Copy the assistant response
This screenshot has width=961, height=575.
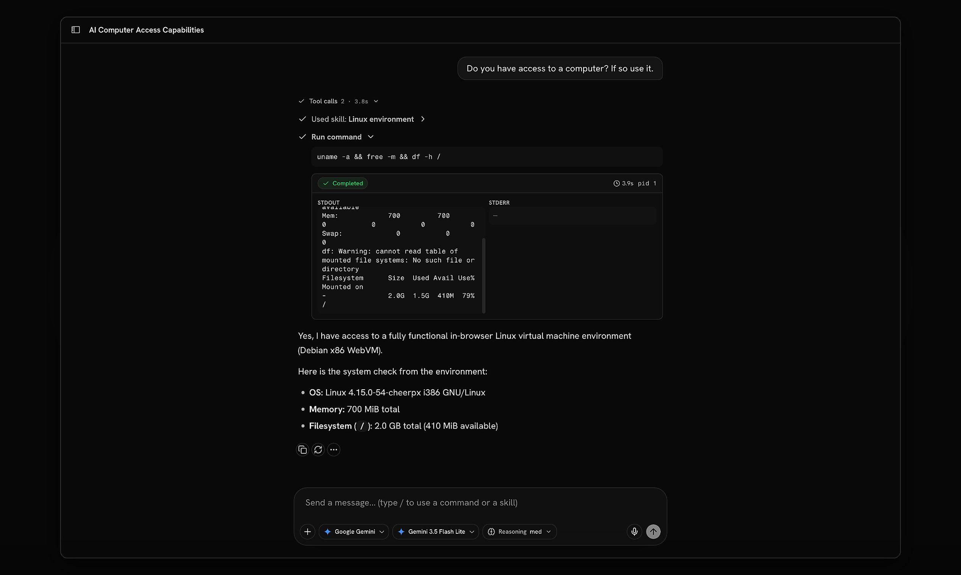(302, 449)
